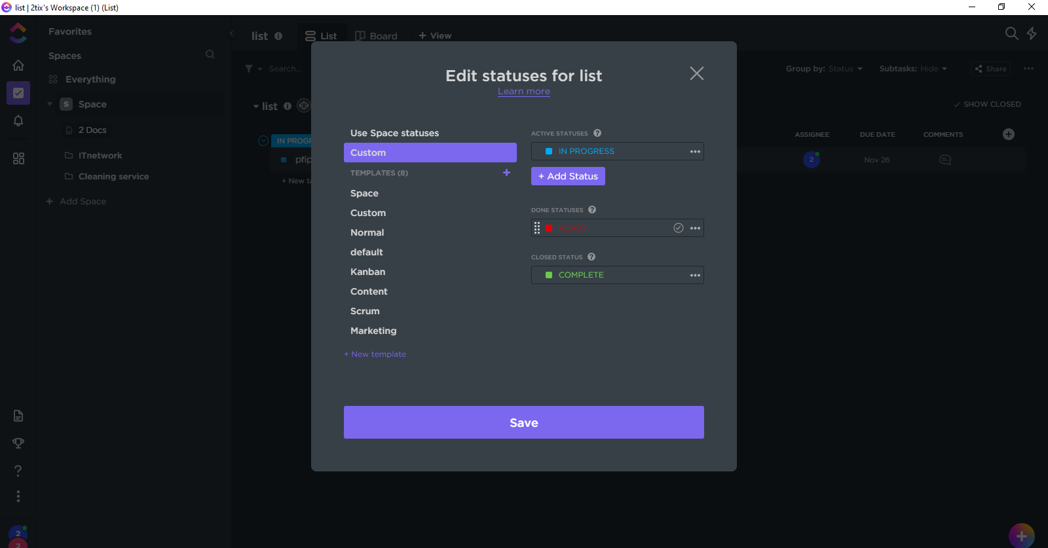The image size is (1048, 548).
Task: Open IN PROGRESS status options ellipsis
Action: (695, 151)
